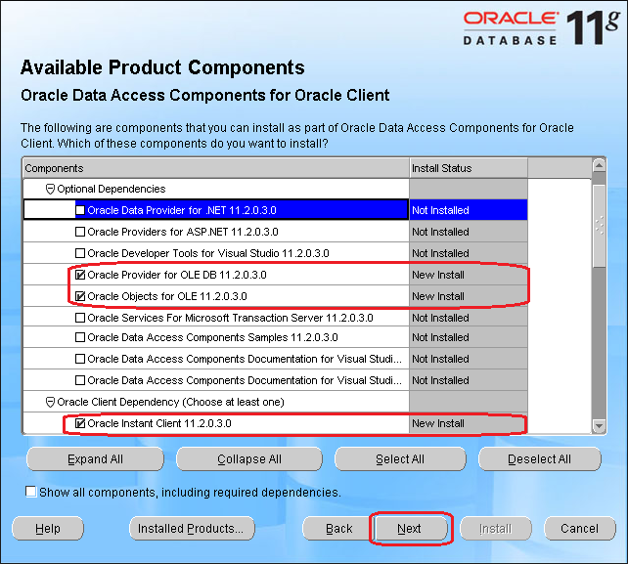Select Oracle Data Access Components Samples row text
Image resolution: width=628 pixels, height=564 pixels.
coord(212,337)
